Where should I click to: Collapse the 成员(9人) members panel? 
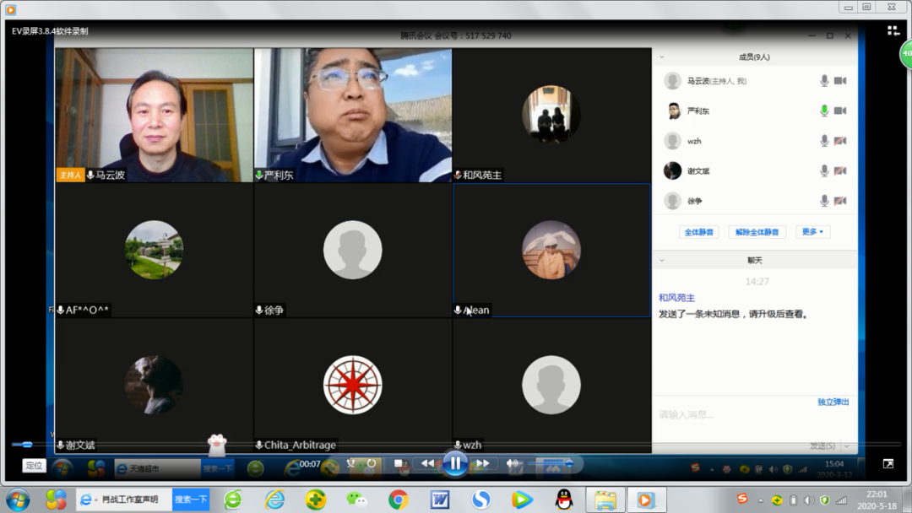tap(662, 57)
